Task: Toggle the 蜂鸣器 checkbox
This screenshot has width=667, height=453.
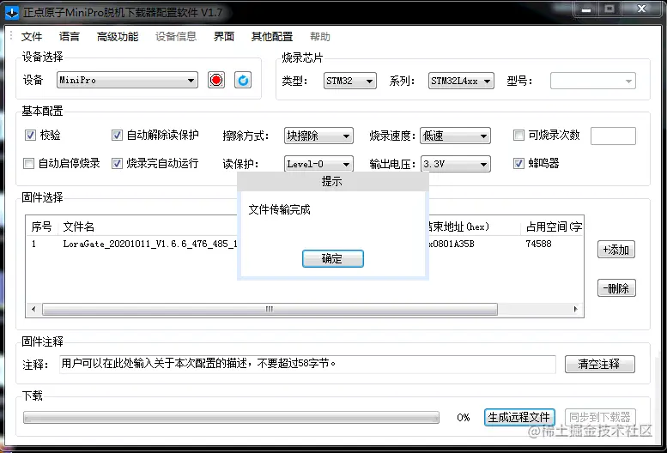Action: pos(518,164)
